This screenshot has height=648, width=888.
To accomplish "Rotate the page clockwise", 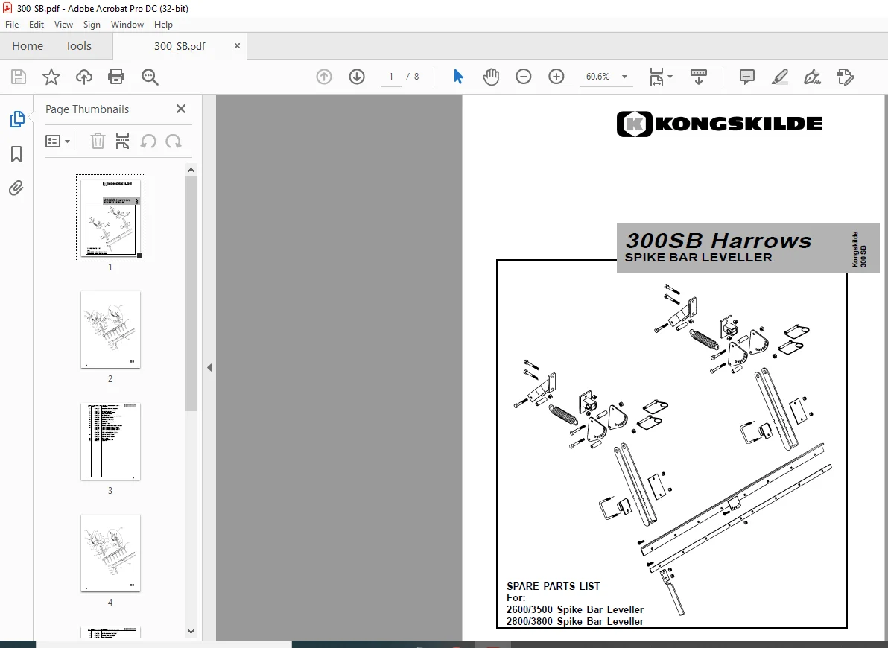I will [x=174, y=141].
